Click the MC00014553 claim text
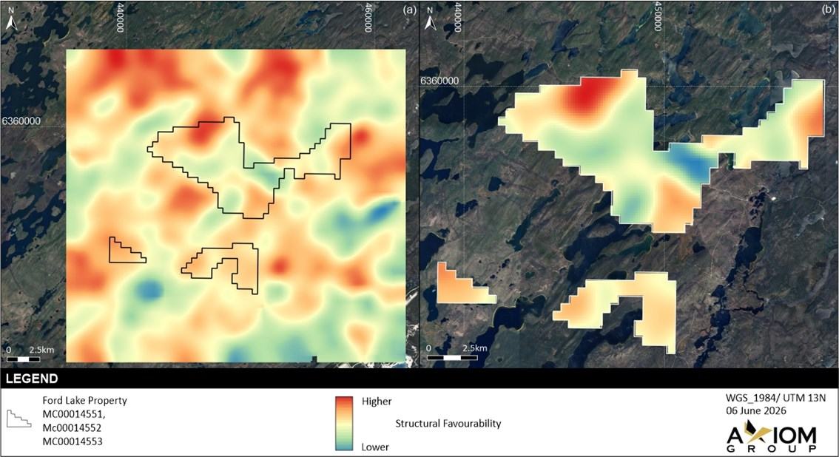This screenshot has height=457, width=839. pyautogui.click(x=73, y=441)
